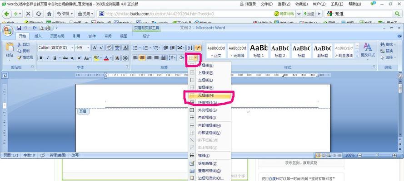404x181 pixels.
Task: Activate Format Painter (格式刷)
Action: [25, 57]
